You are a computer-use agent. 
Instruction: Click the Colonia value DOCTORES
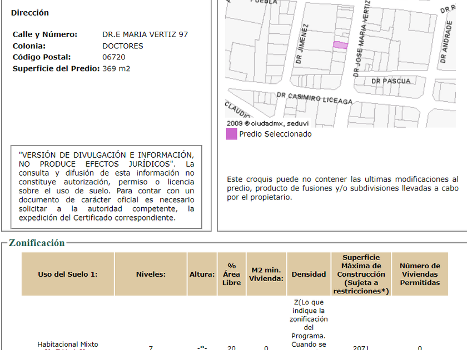(123, 46)
